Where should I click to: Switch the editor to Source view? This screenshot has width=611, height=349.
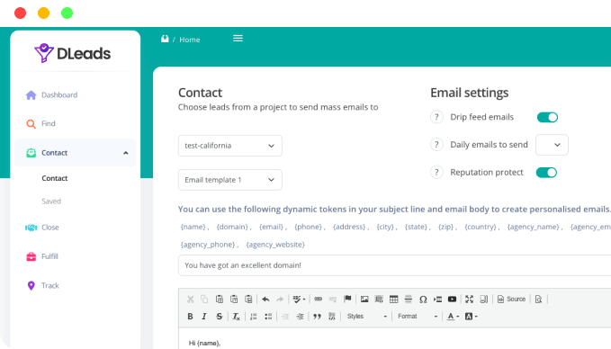click(x=511, y=300)
